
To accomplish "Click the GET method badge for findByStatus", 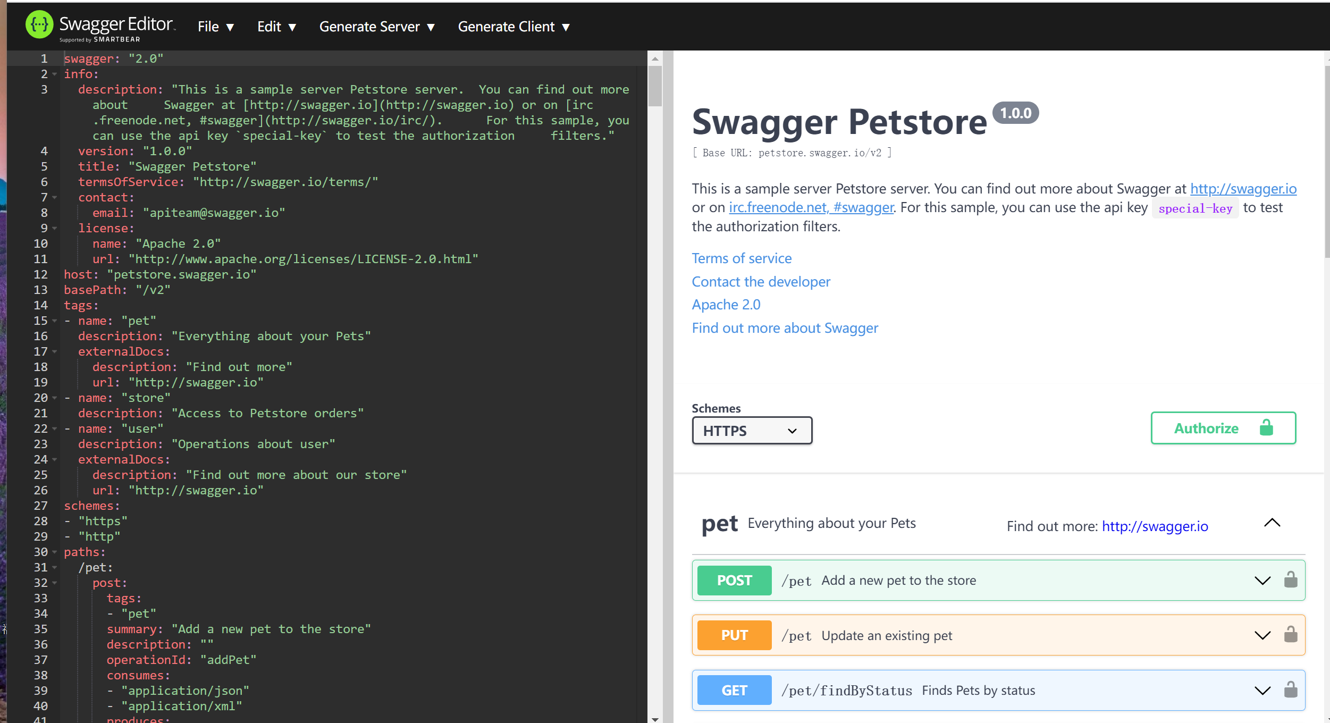I will pyautogui.click(x=734, y=690).
